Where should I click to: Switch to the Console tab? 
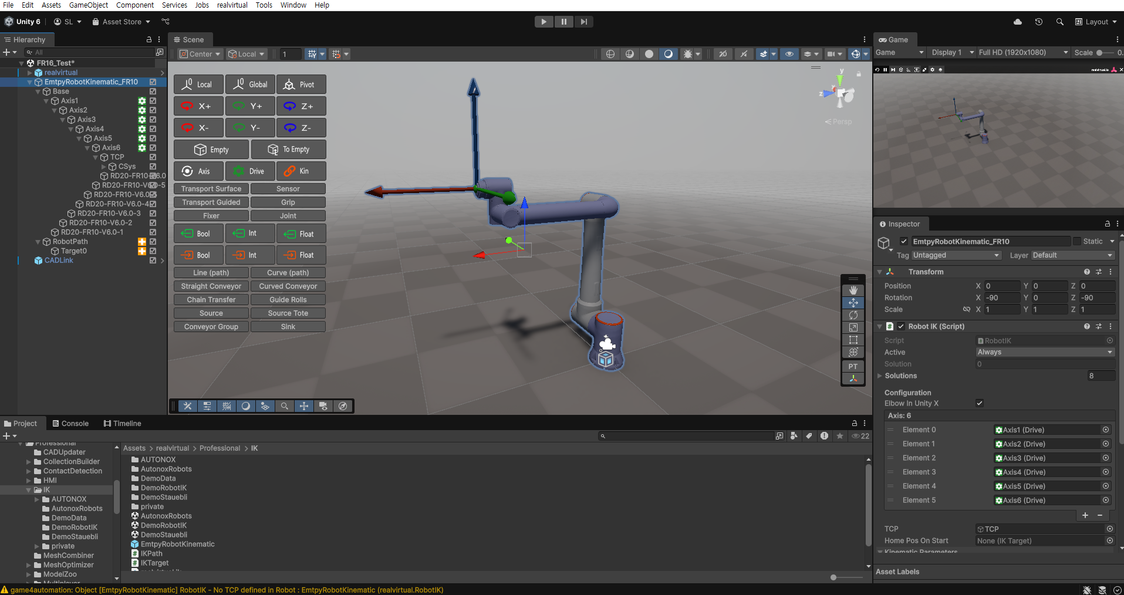70,424
